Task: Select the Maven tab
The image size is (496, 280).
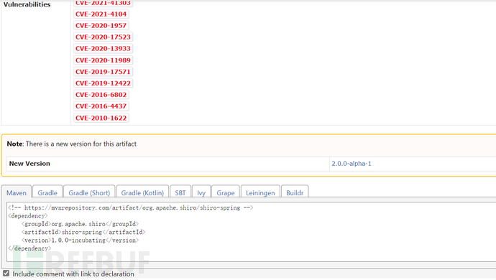Action: click(x=17, y=192)
